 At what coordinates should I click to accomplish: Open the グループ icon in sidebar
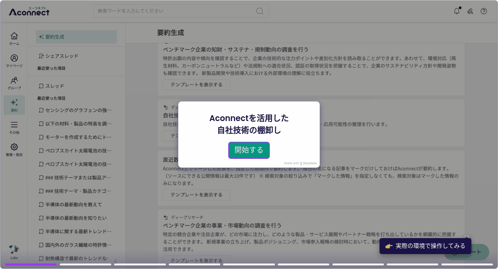[x=14, y=83]
